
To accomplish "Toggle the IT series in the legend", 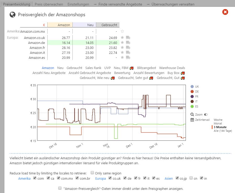I will (x=192, y=101).
